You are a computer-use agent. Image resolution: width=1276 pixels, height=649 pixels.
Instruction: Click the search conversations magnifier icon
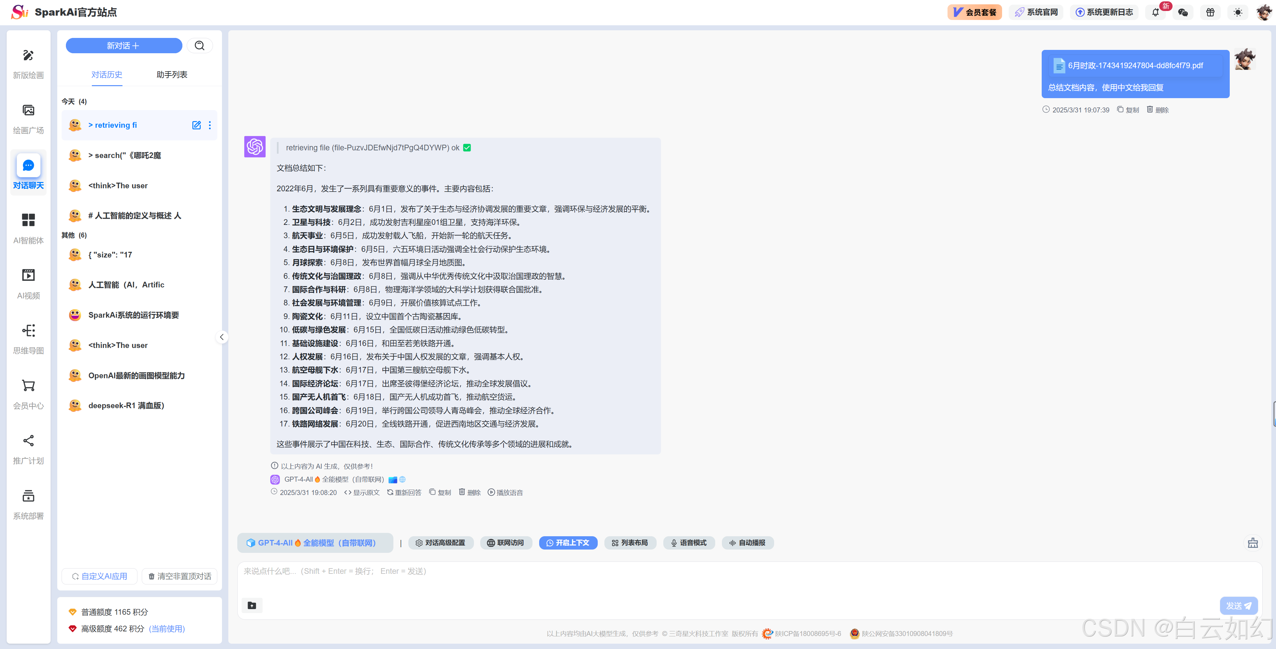tap(200, 46)
